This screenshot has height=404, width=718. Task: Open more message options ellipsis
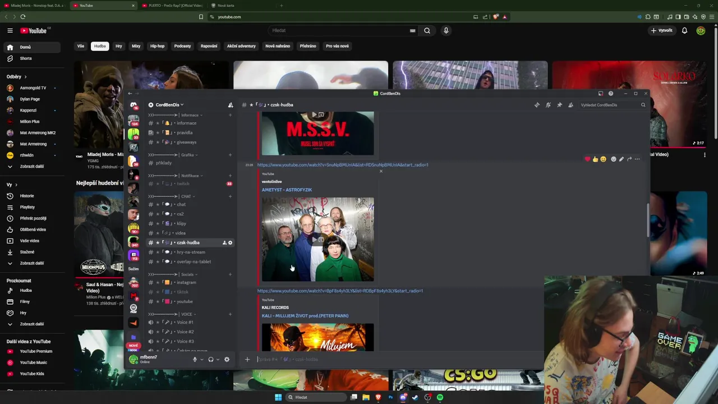(637, 159)
